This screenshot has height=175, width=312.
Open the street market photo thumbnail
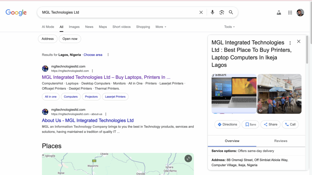(279, 94)
